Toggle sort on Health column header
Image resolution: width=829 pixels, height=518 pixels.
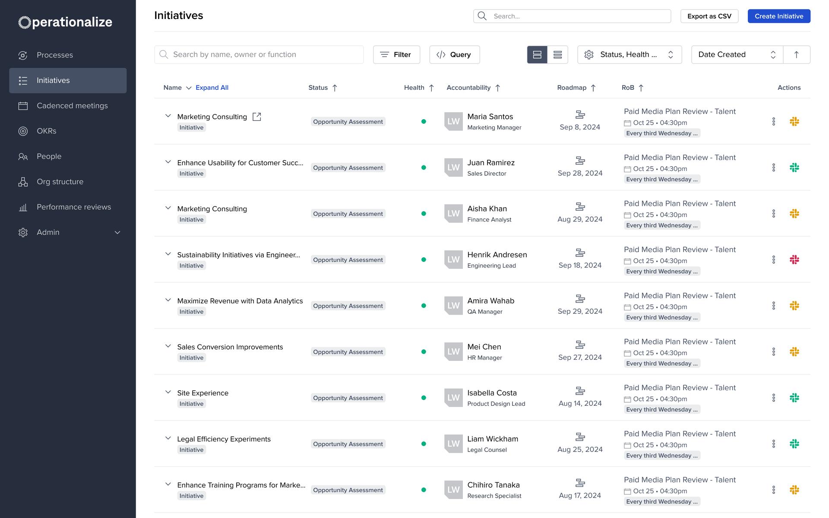[419, 88]
